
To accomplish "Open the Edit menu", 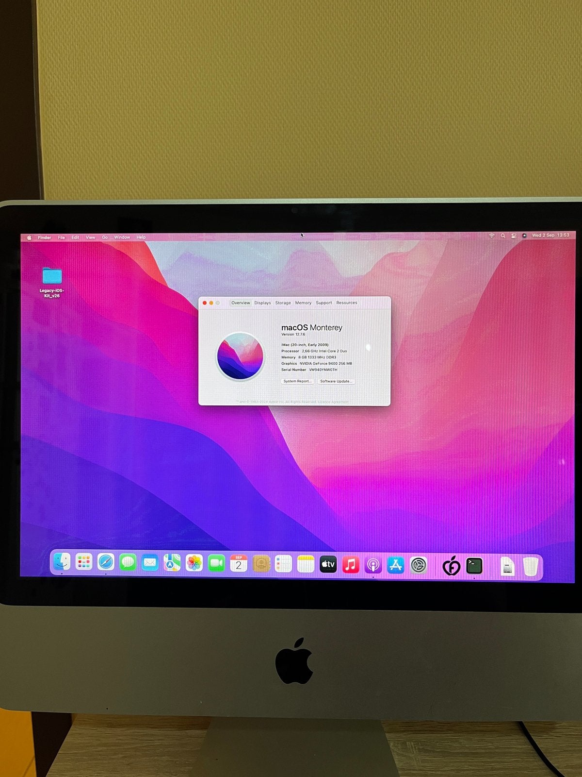I will point(75,237).
